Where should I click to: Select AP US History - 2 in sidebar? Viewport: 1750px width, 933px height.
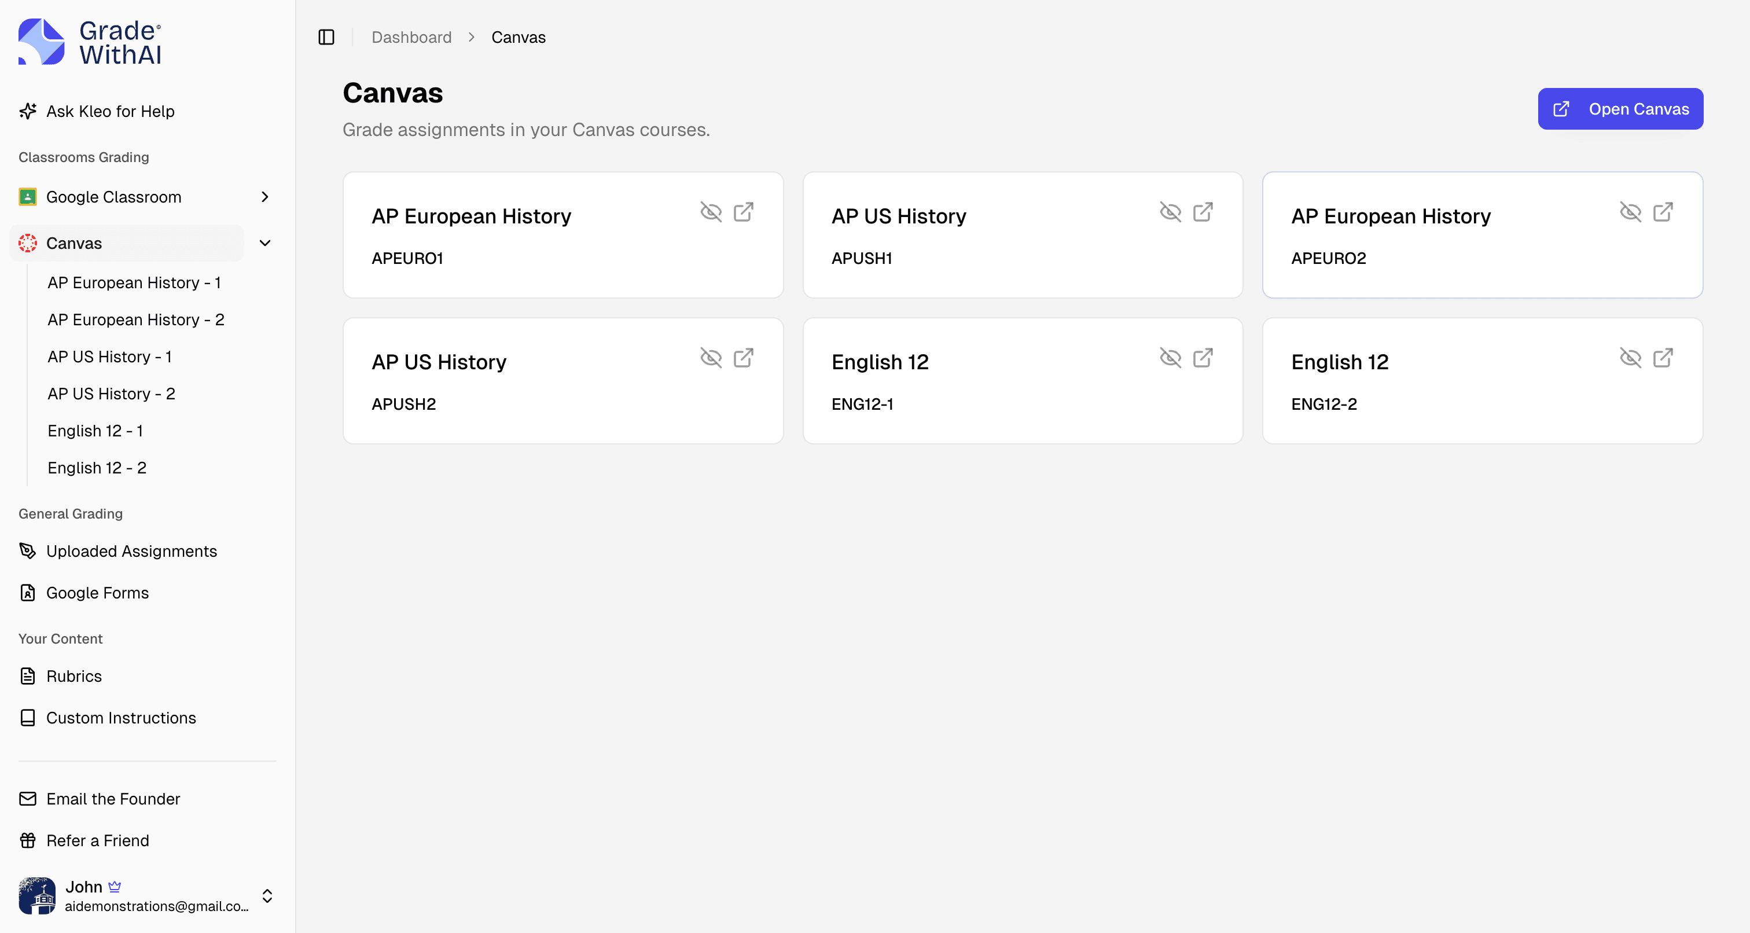point(111,393)
